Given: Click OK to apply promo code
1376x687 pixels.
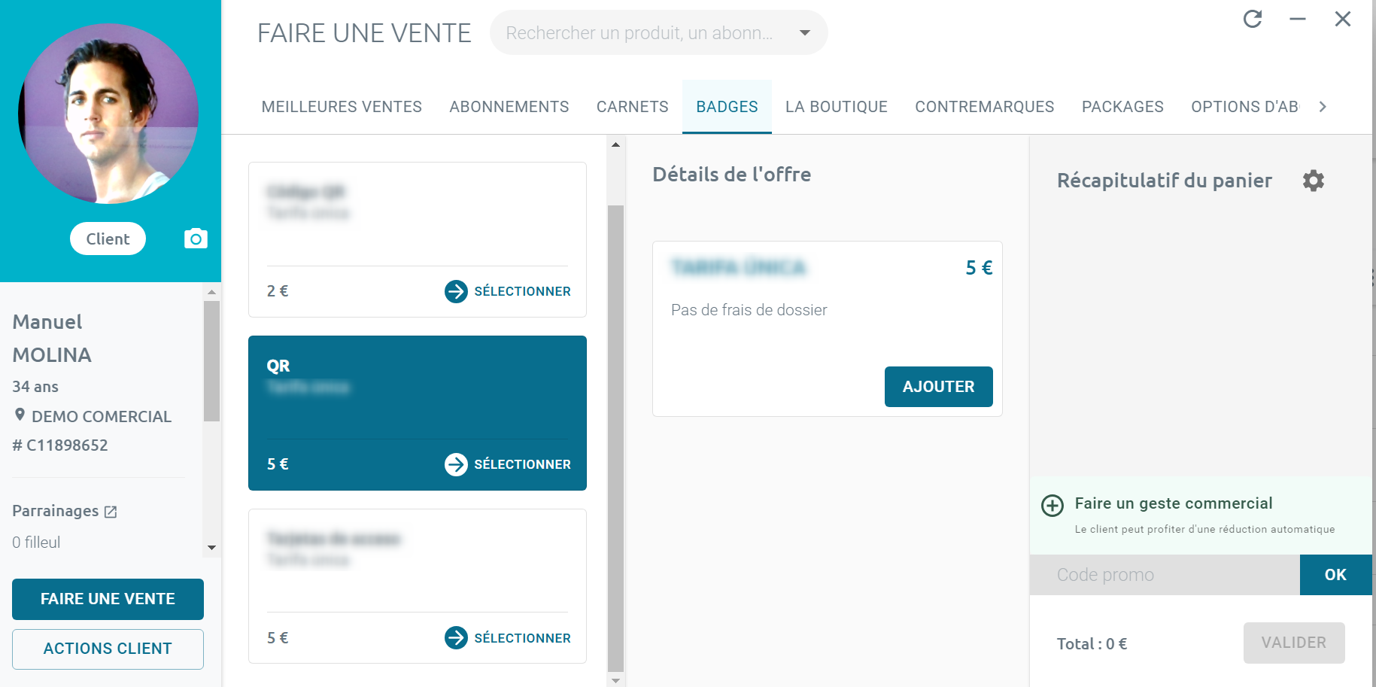Looking at the screenshot, I should click(x=1335, y=575).
